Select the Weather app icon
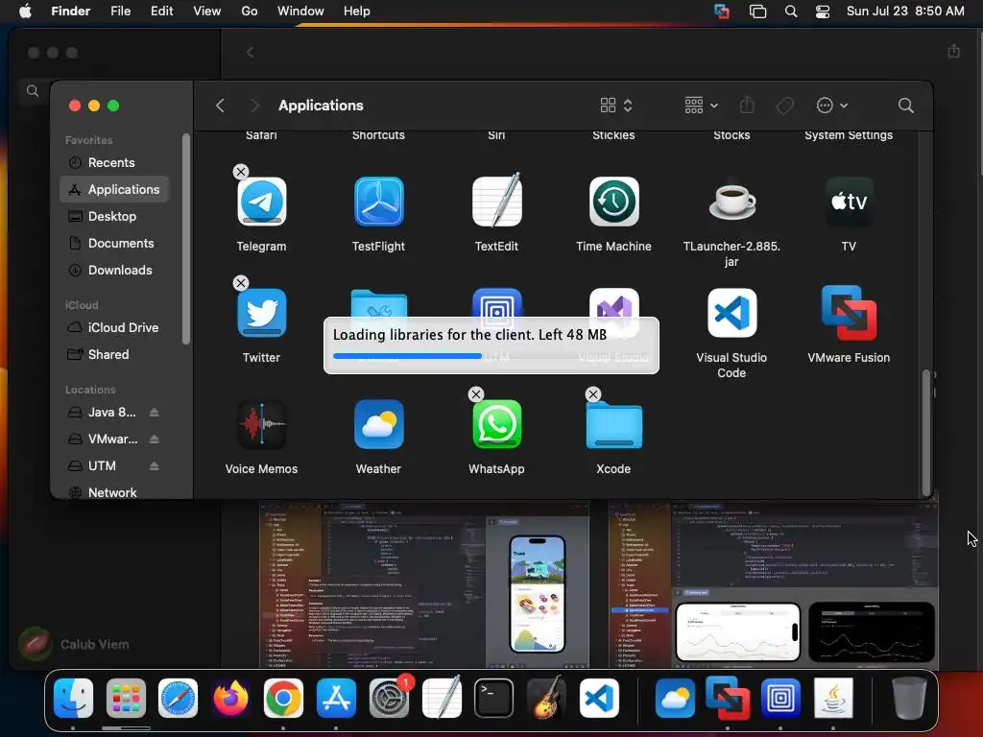 [x=378, y=424]
